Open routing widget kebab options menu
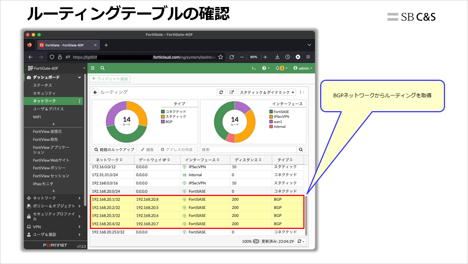 302,92
